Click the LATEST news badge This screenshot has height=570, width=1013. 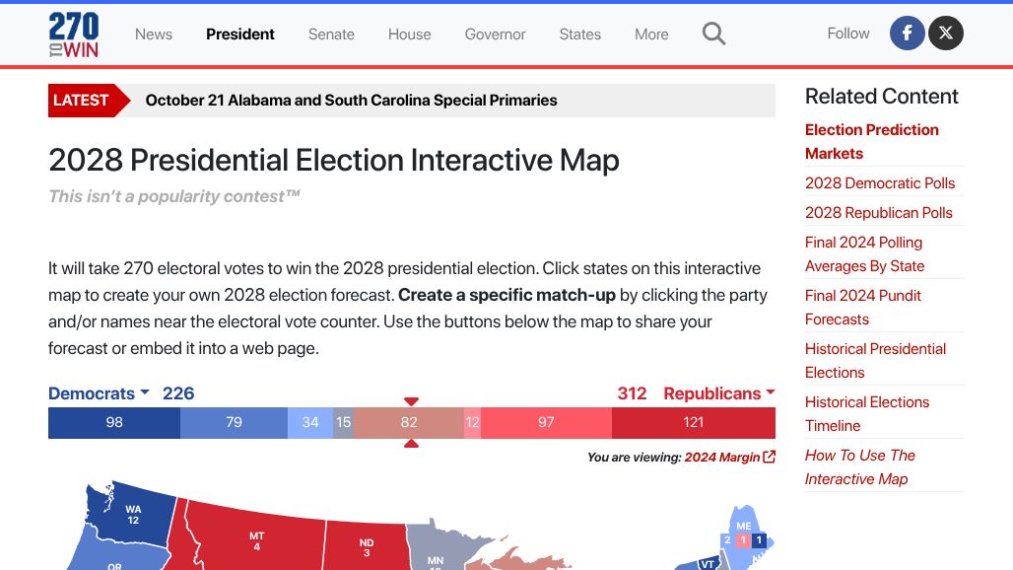[82, 100]
